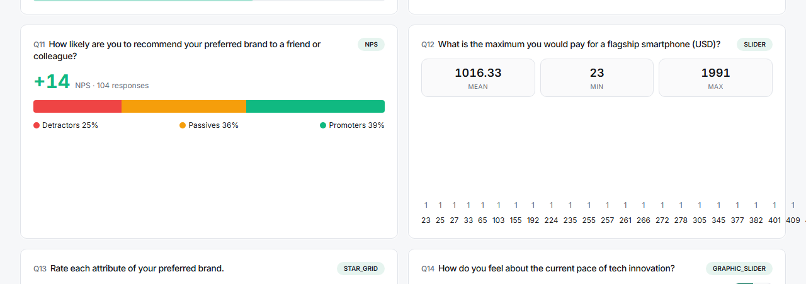Screen dimensions: 806x284
Task: Click the green Promoters bar segment
Action: 315,106
